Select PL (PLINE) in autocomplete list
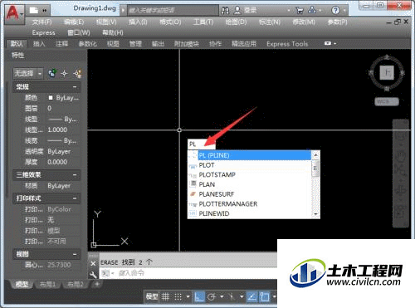The width and height of the screenshot is (415, 308). 249,155
